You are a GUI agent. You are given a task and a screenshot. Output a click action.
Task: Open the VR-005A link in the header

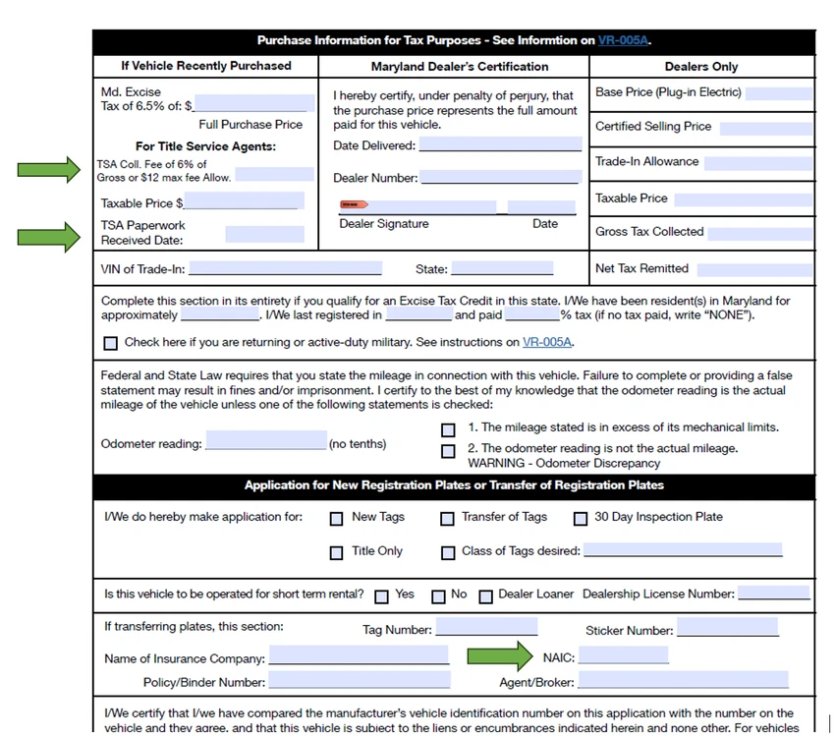(x=623, y=40)
